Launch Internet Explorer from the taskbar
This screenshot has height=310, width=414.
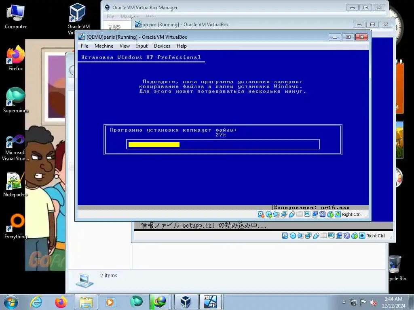click(36, 302)
